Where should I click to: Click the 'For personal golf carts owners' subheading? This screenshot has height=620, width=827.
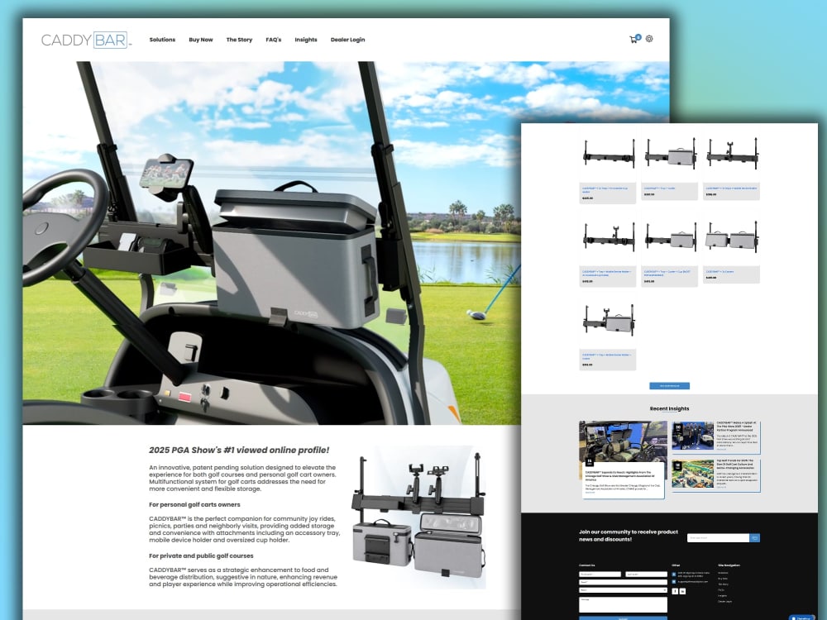point(194,504)
